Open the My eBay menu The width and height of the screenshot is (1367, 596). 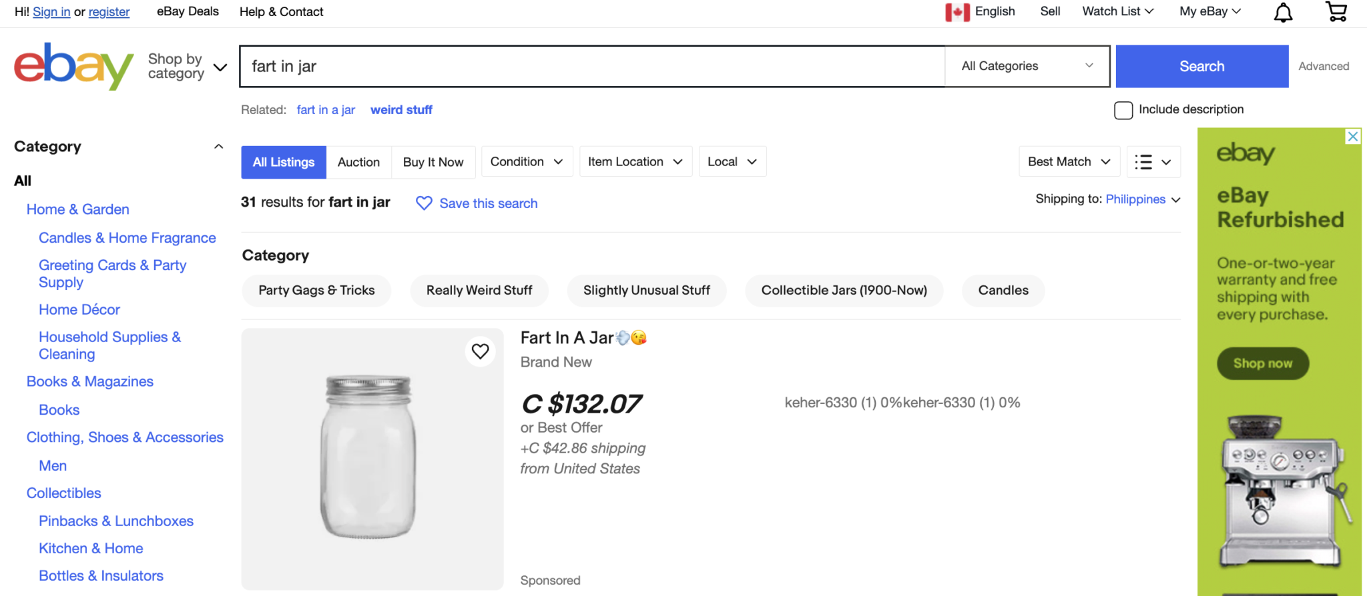tap(1209, 11)
